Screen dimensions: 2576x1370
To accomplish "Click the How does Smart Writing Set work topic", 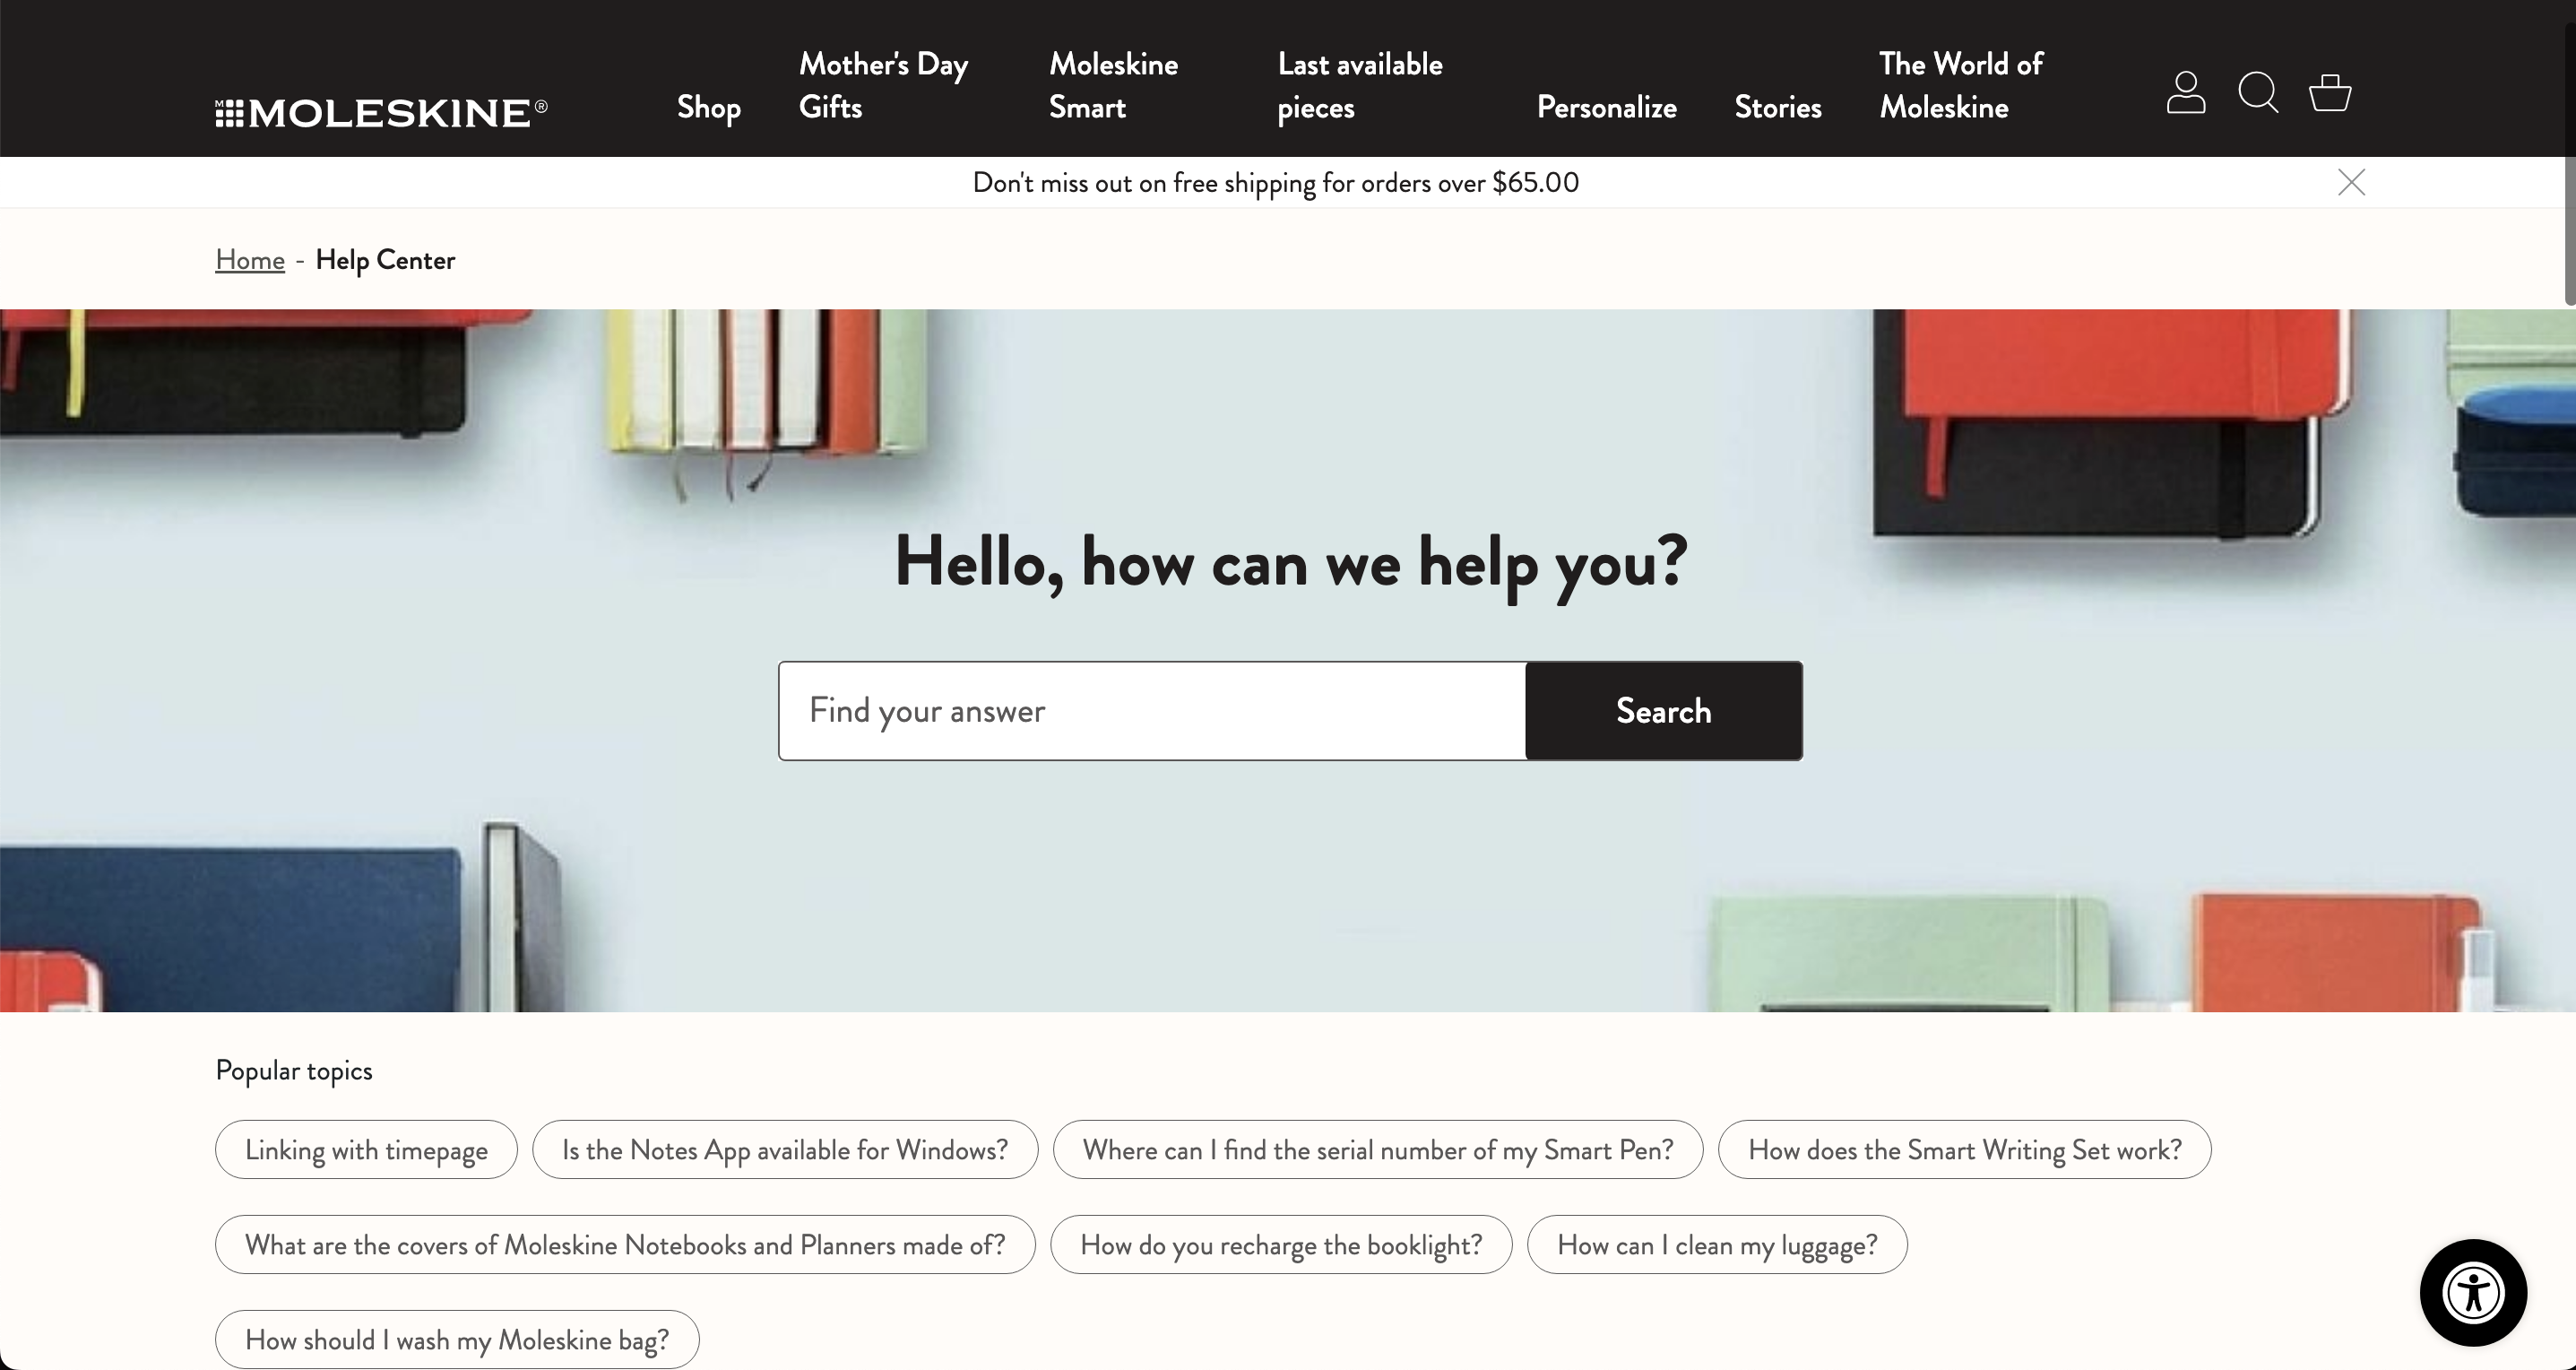I will [1965, 1149].
